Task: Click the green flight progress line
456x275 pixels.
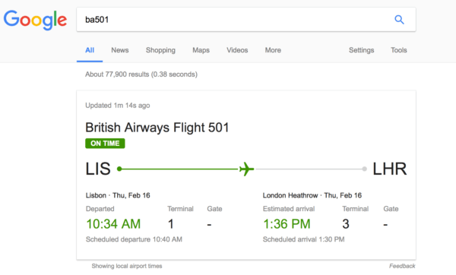Action: pos(179,169)
